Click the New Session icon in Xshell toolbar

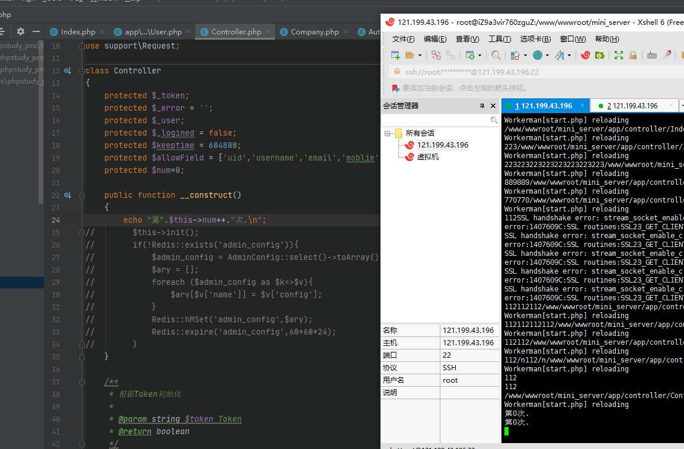(x=395, y=55)
